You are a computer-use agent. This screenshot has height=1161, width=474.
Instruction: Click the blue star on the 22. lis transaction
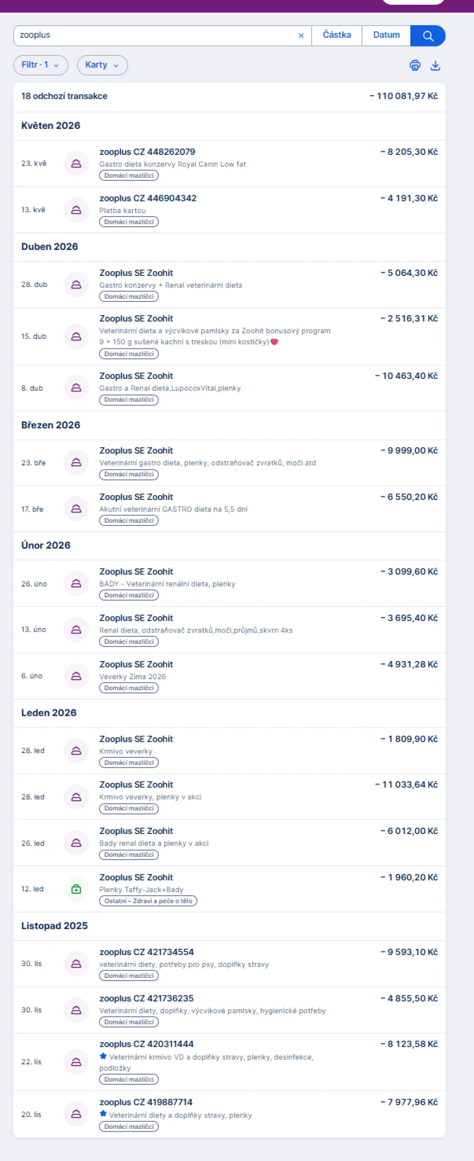103,1056
